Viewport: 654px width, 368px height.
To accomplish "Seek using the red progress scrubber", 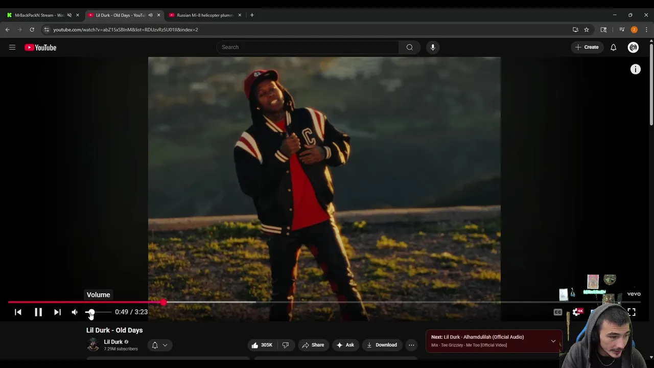I will 163,303.
